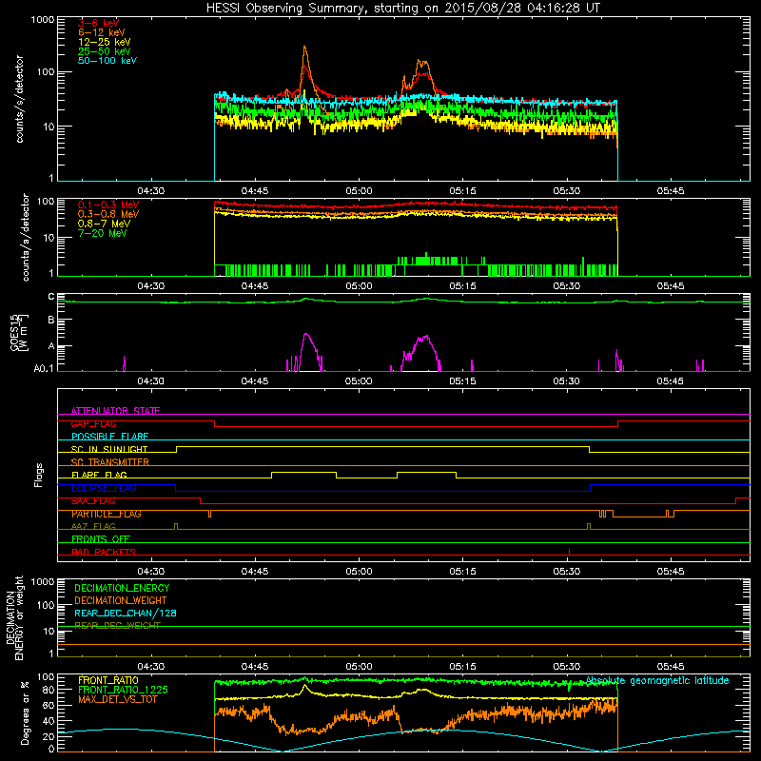Select the SC_IN_SUNLIGHT flag label
This screenshot has width=761, height=761.
pyautogui.click(x=109, y=449)
